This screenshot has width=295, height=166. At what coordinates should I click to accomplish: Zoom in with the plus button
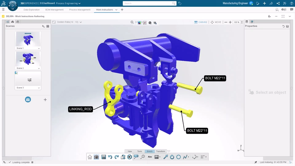click(230, 22)
